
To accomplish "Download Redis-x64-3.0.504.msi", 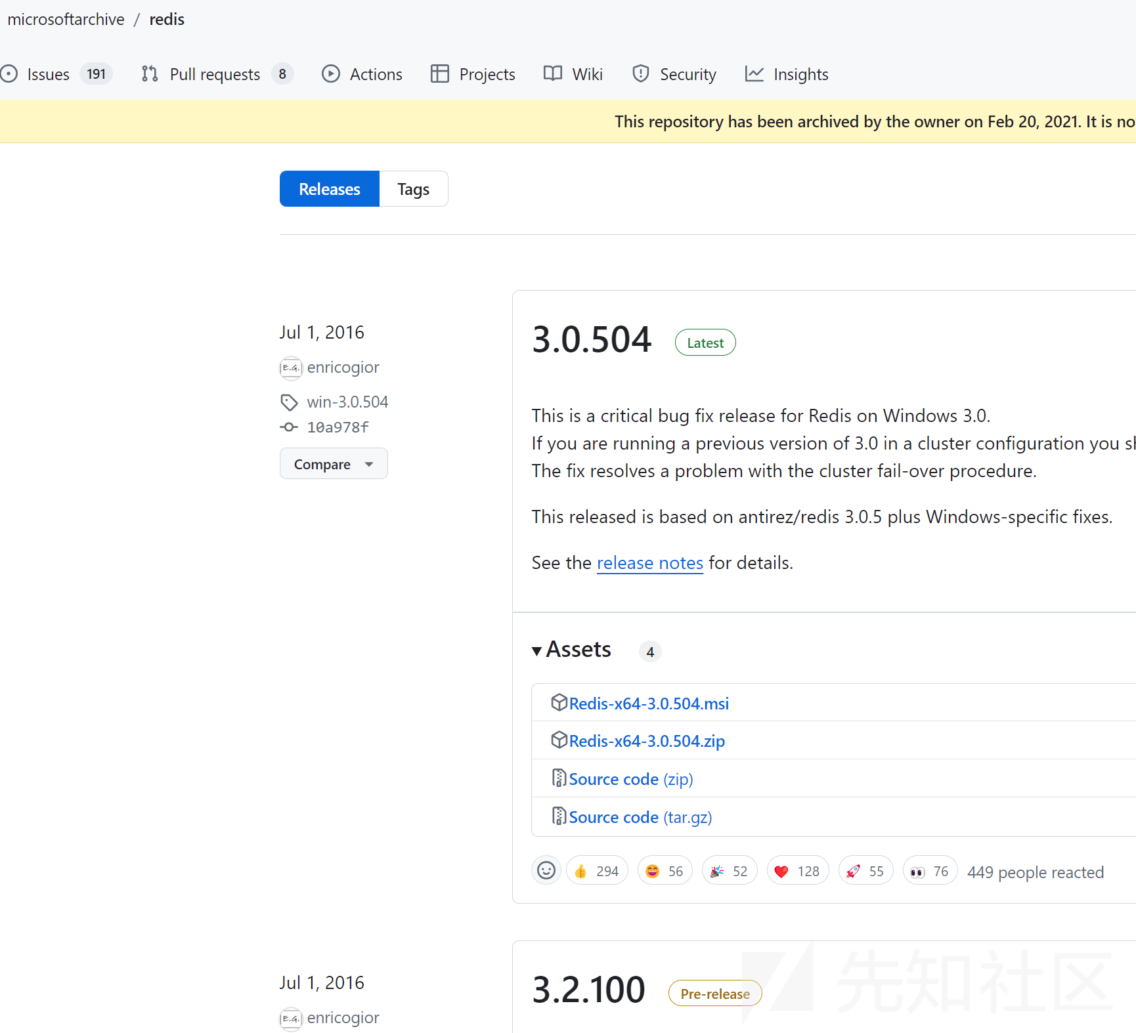I will [649, 703].
